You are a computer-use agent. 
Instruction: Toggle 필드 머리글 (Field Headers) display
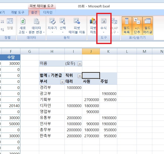point(148,25)
